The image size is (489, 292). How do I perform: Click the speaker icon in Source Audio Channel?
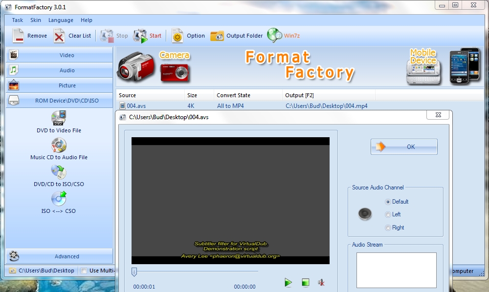click(365, 214)
